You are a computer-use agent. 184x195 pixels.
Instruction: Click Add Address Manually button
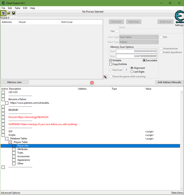(169, 82)
